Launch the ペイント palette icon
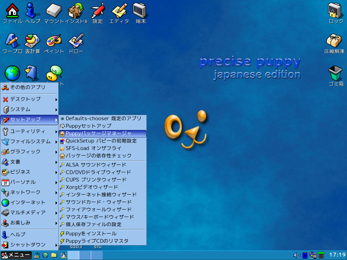The image size is (347, 260). tap(54, 41)
